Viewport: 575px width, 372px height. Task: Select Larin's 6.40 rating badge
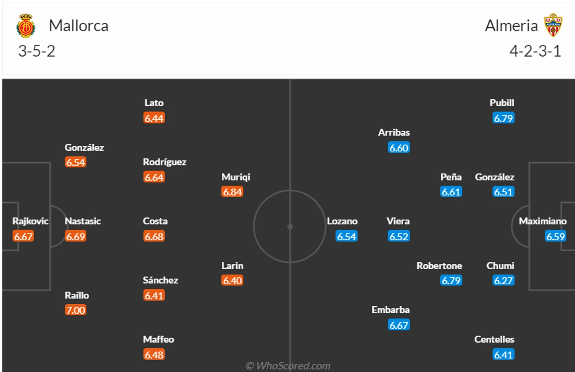[x=232, y=281]
